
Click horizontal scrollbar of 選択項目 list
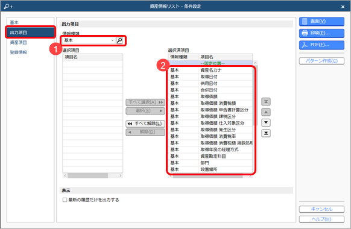tap(92, 175)
